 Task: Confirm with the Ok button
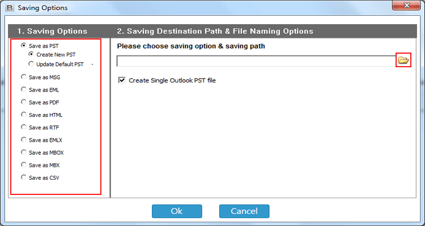(x=177, y=211)
